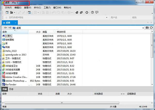
Task: Click the feedback speech bubble icon
Action: click(97, 12)
